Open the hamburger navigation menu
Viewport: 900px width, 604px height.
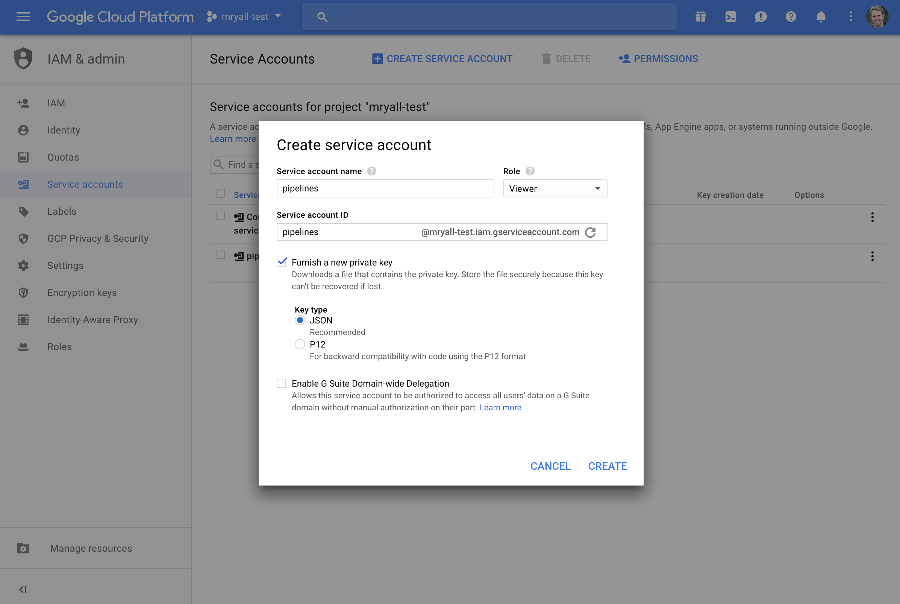(23, 17)
